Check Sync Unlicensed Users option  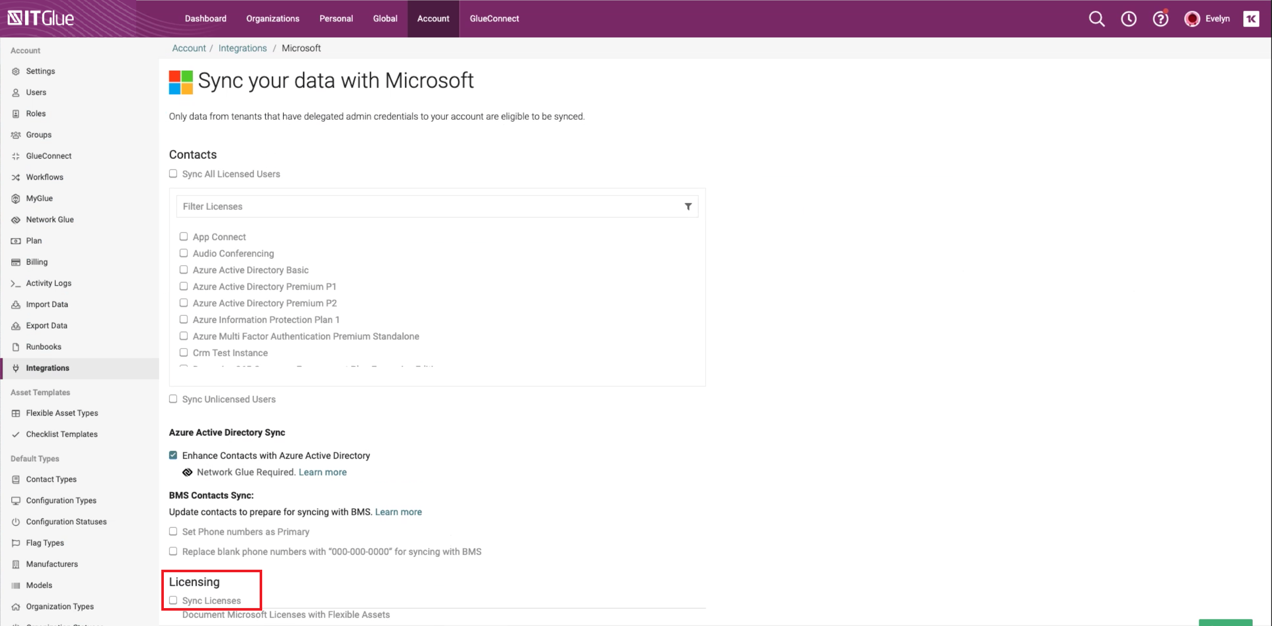pyautogui.click(x=173, y=399)
